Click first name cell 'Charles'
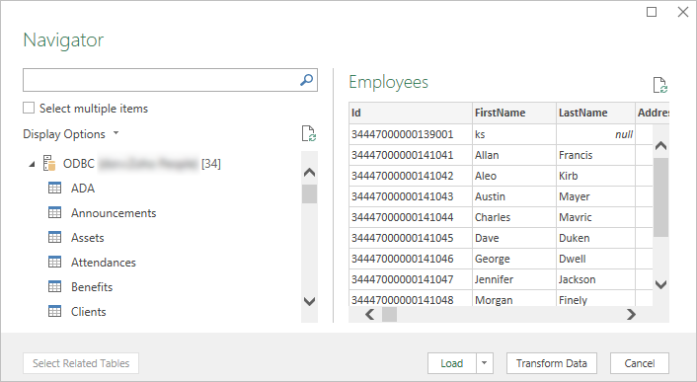 click(513, 217)
